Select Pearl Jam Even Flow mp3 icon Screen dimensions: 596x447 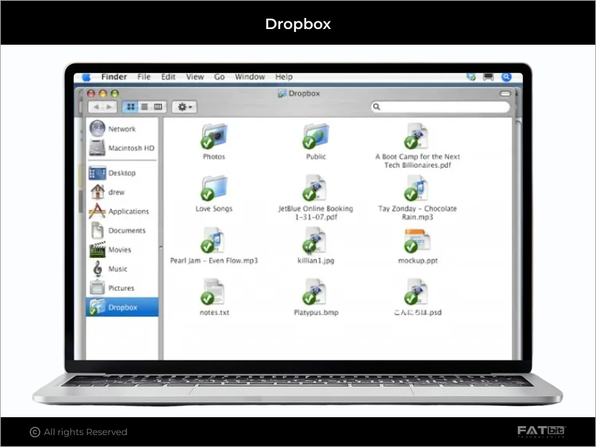tap(213, 240)
